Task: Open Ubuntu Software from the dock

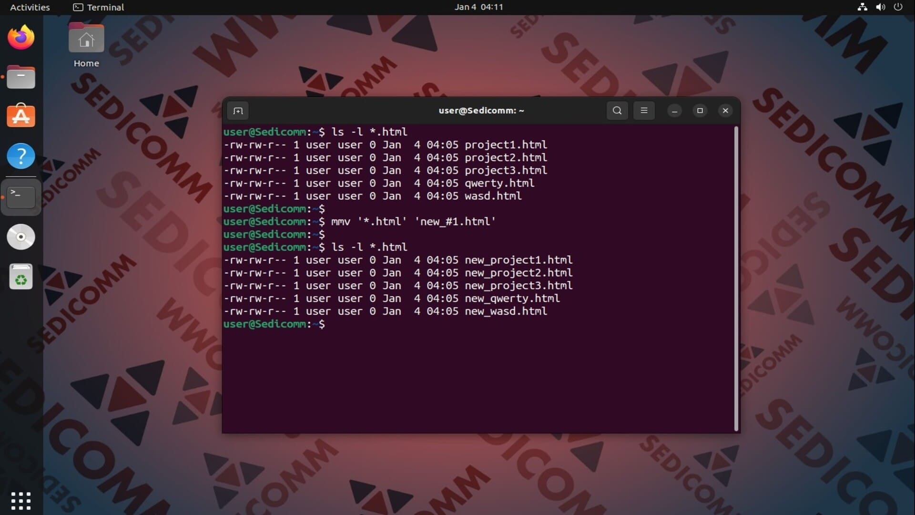Action: point(21,116)
